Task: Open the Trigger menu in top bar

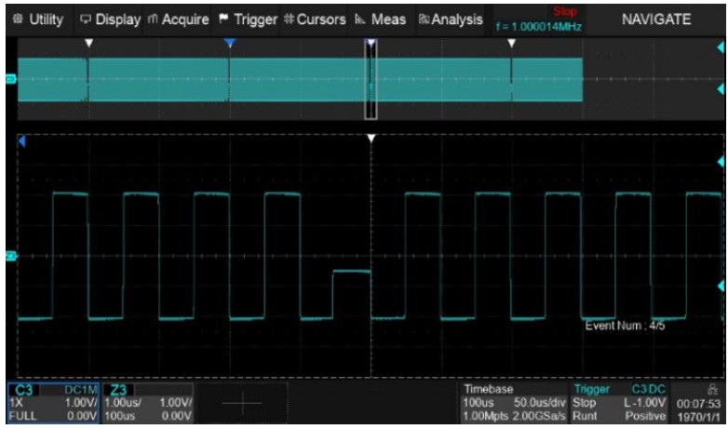Action: click(249, 19)
